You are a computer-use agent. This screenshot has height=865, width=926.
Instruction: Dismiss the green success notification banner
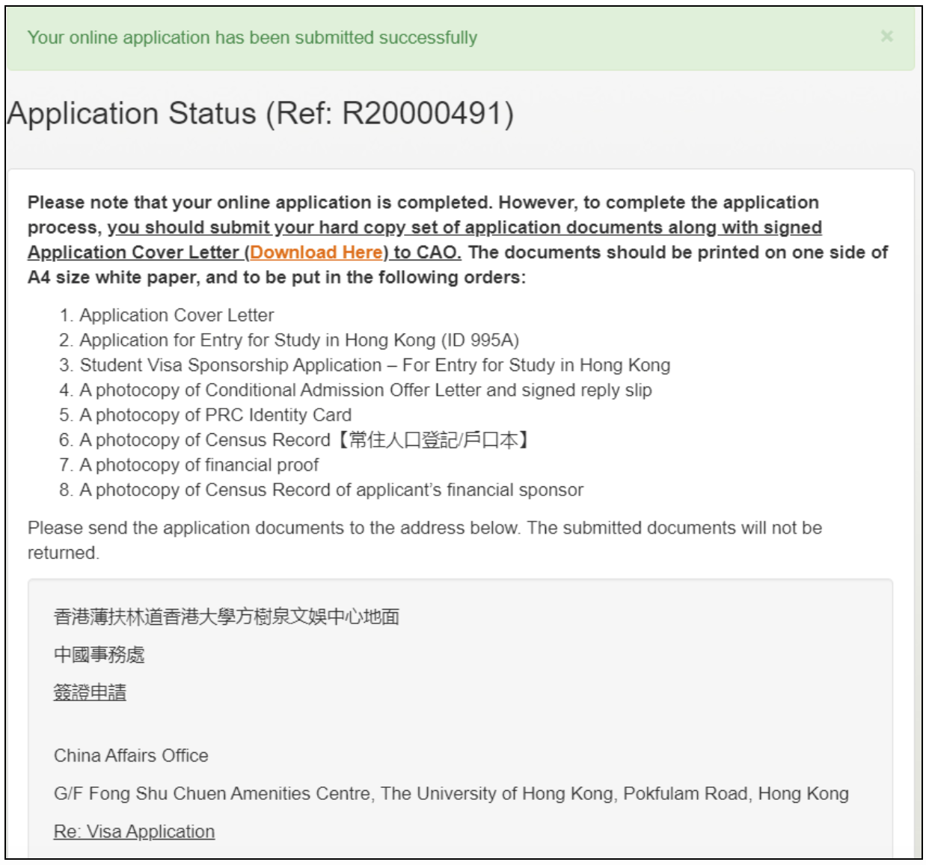886,36
